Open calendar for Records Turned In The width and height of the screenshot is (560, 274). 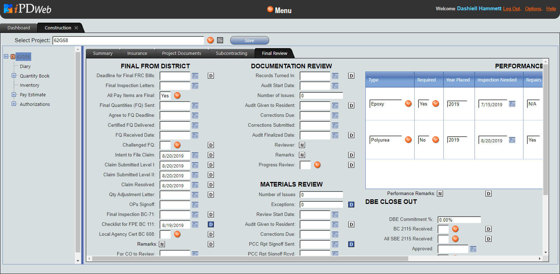pos(335,76)
